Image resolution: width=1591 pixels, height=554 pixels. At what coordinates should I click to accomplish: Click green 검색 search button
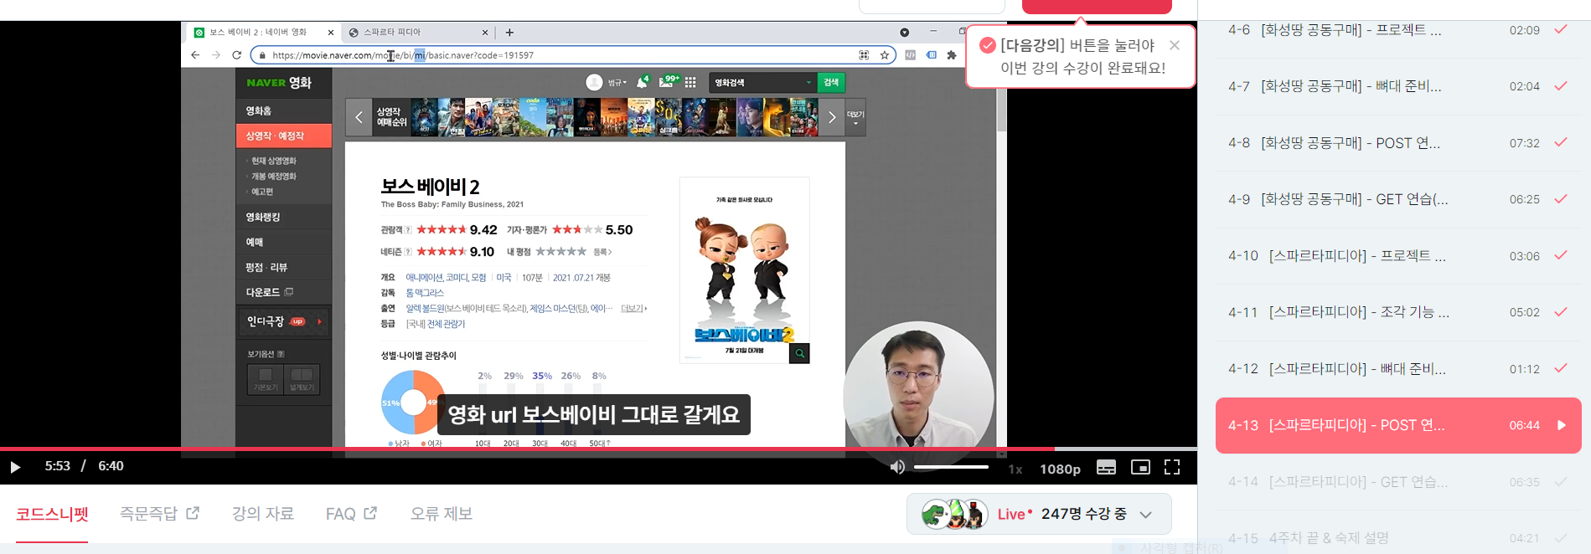pyautogui.click(x=831, y=82)
